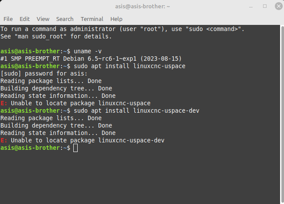Image resolution: width=284 pixels, height=204 pixels.
Task: Open the File menu
Action: (8, 19)
